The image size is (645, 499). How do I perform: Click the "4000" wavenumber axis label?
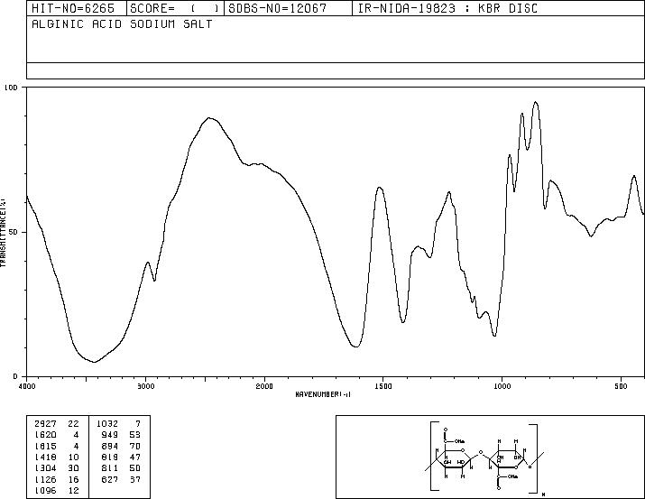coord(27,386)
